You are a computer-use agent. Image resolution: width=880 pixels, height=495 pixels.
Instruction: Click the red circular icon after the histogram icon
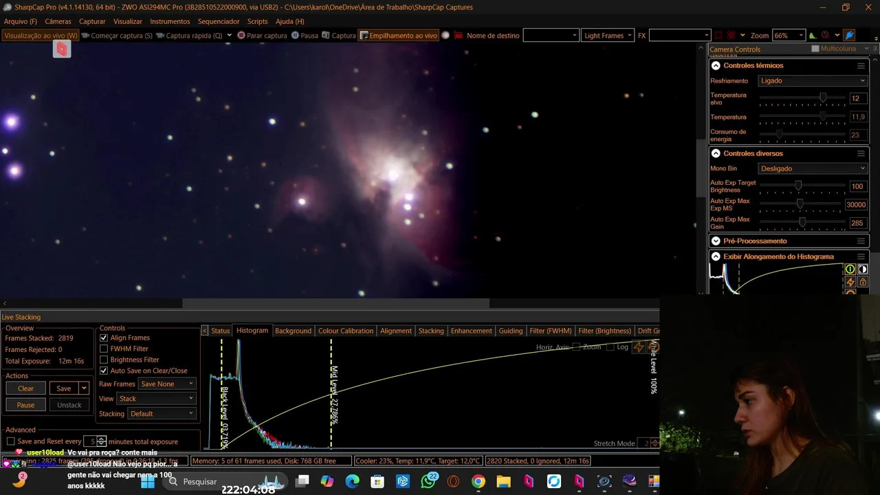[x=826, y=35]
